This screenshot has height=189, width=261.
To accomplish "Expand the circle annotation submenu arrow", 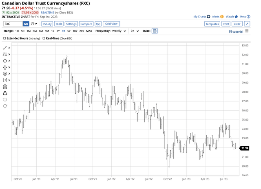I will tap(9, 74).
